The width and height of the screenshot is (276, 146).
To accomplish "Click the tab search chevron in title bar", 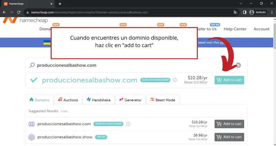I will (x=240, y=3).
